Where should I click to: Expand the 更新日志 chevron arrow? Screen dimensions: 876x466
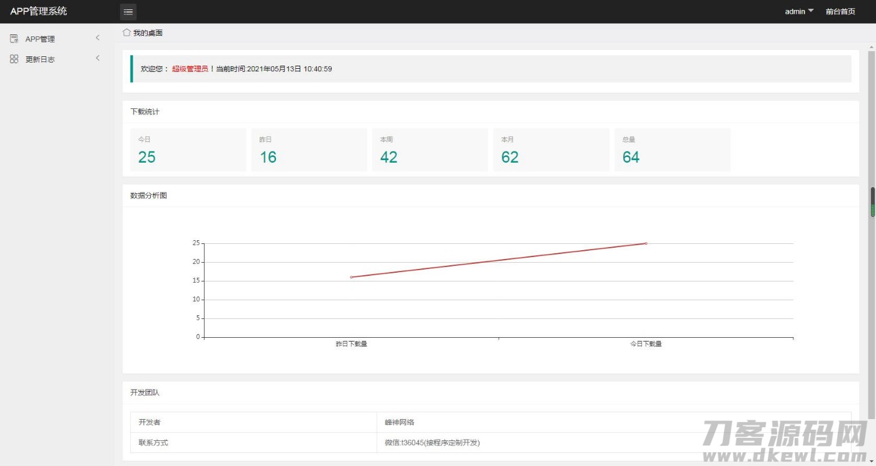[x=98, y=58]
